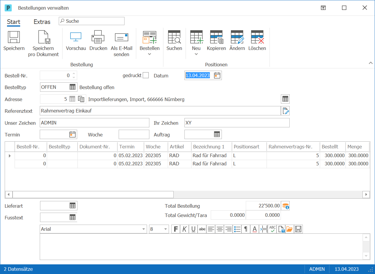Toggle bold F formatting button
Viewport: 375px width, 274px height.
click(x=176, y=229)
